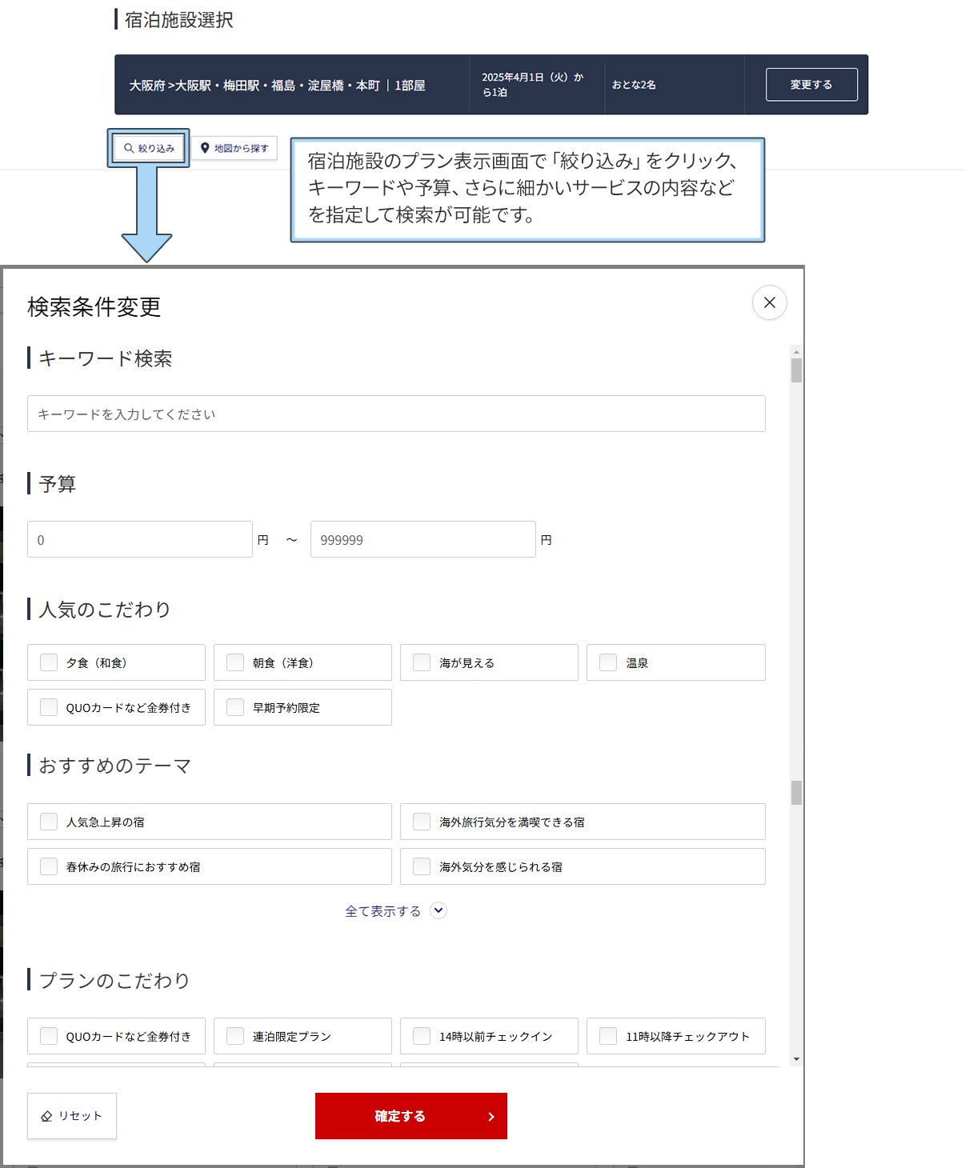Enable the 朝食（洋食） checkbox
The width and height of the screenshot is (965, 1168).
click(x=235, y=662)
